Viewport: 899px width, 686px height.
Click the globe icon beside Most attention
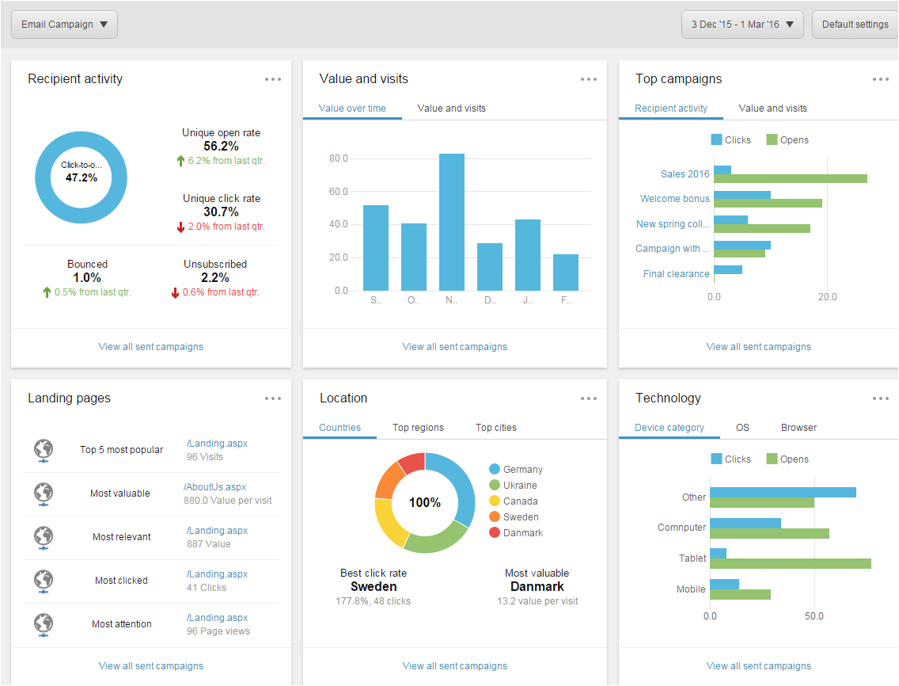pyautogui.click(x=44, y=623)
